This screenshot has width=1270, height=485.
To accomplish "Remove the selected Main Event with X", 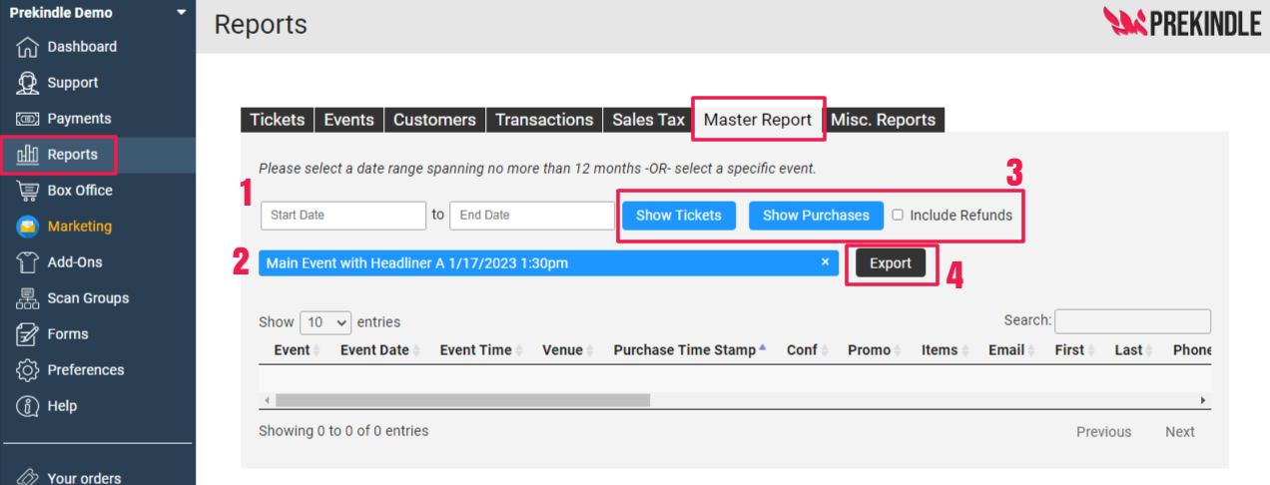I will point(825,261).
